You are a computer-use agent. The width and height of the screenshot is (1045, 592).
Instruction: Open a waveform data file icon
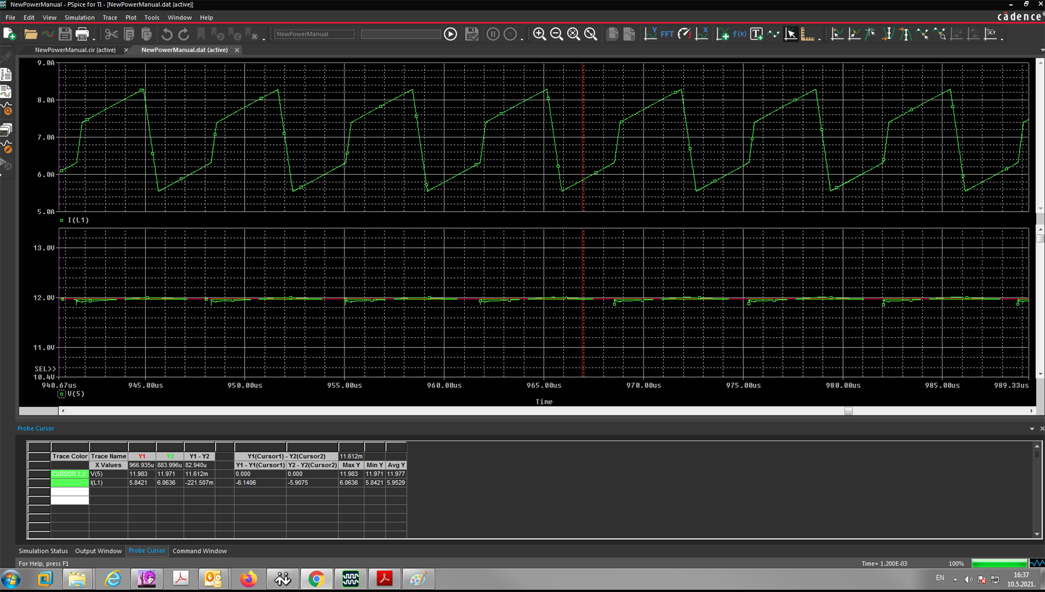click(48, 34)
